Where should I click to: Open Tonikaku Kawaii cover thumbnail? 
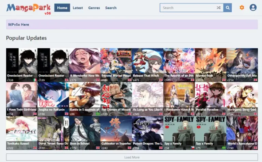[22, 133]
